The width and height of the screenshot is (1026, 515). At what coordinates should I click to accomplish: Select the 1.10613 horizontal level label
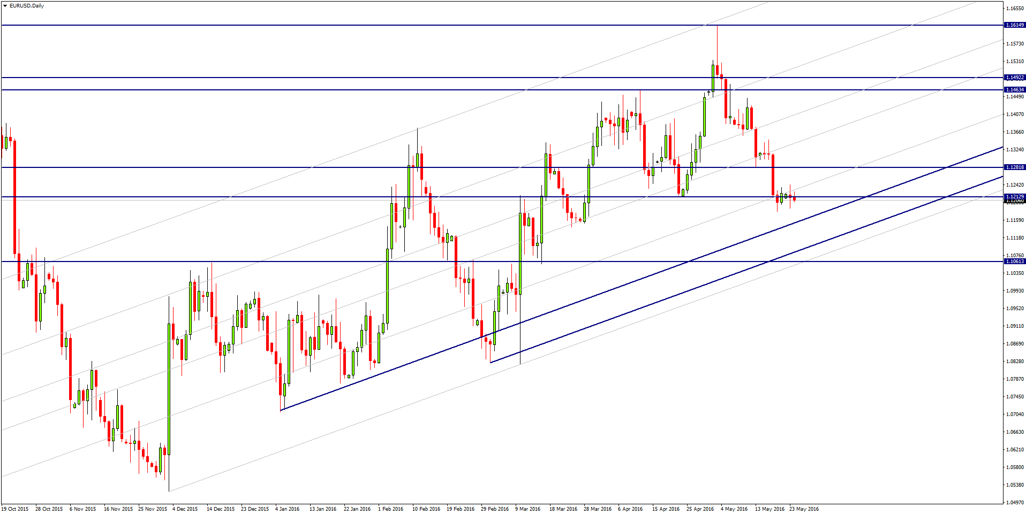pos(1015,262)
